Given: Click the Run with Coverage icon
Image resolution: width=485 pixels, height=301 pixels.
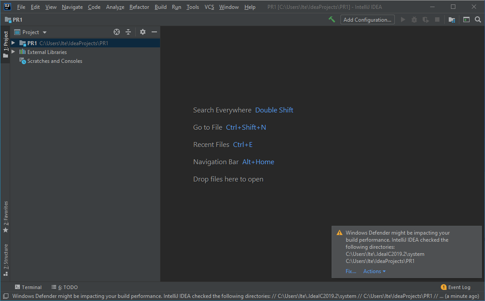Looking at the screenshot, I should click(426, 19).
